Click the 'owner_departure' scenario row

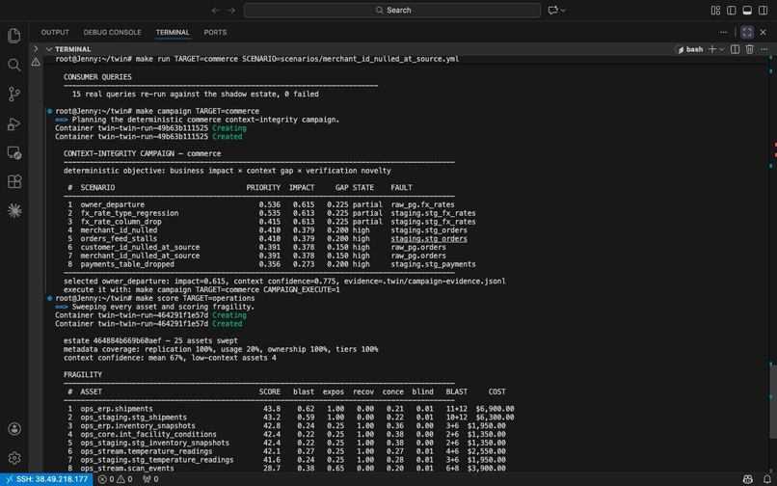pos(261,204)
